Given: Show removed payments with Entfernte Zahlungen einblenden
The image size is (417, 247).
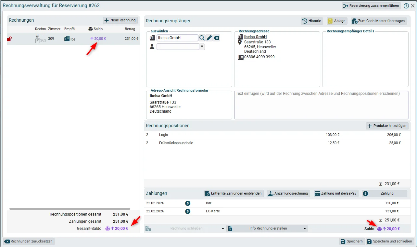Looking at the screenshot, I should point(234,194).
